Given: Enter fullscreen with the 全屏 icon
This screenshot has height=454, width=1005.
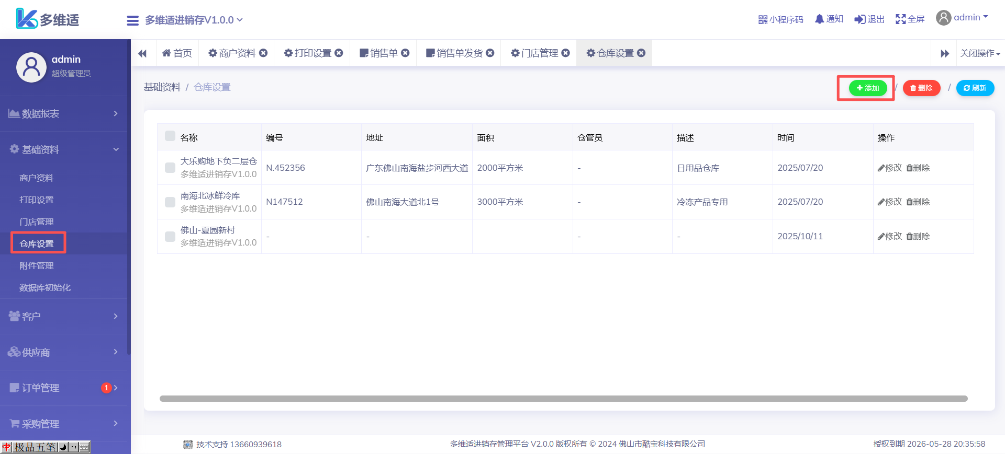Looking at the screenshot, I should pyautogui.click(x=900, y=19).
